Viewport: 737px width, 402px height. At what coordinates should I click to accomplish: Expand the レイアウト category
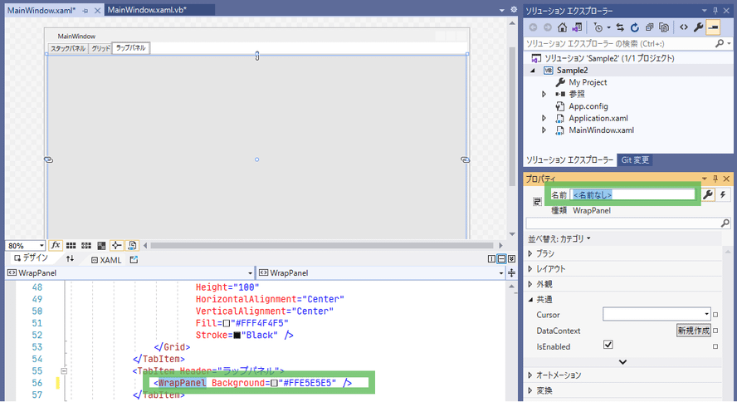tap(530, 269)
